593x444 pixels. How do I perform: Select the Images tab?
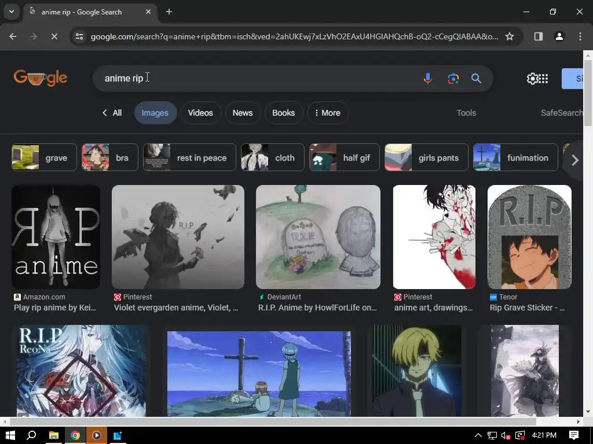click(155, 113)
